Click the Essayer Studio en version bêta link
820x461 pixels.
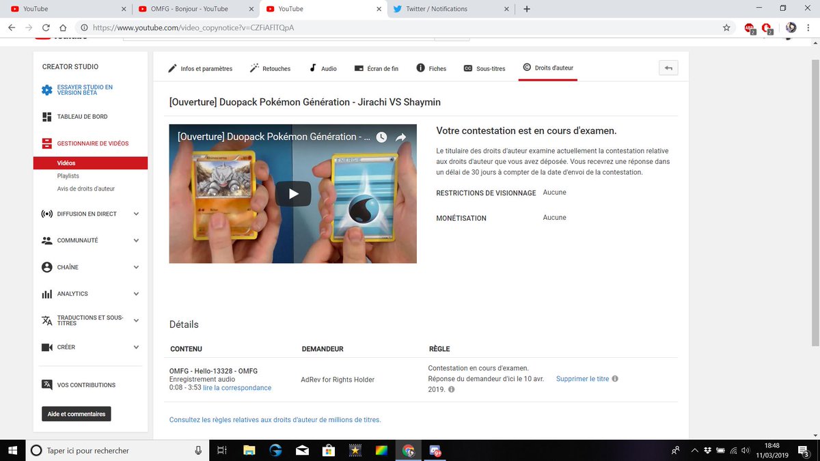point(85,90)
